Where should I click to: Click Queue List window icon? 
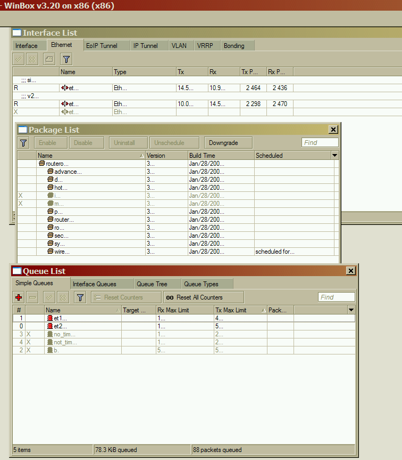point(17,271)
